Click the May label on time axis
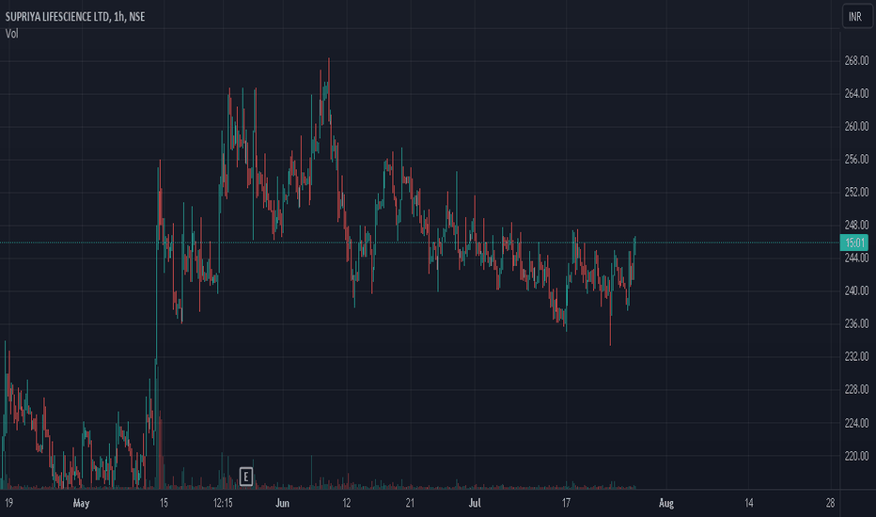876x517 pixels. [x=81, y=503]
